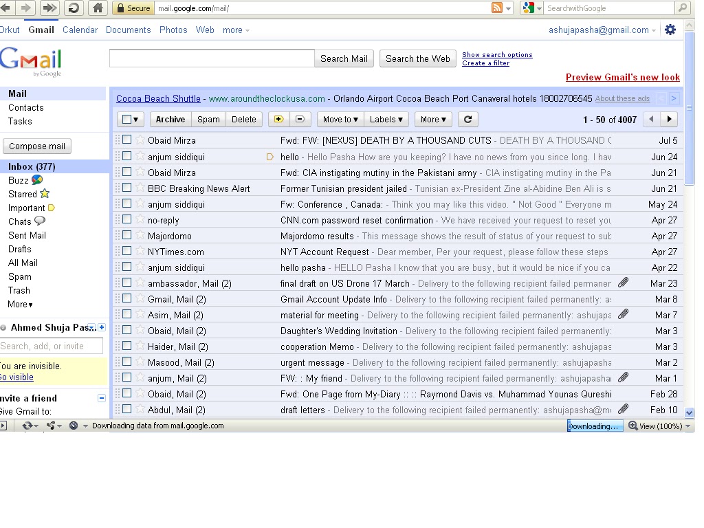Click the browser Back arrow button
The height and width of the screenshot is (528, 704).
pyautogui.click(x=5, y=8)
